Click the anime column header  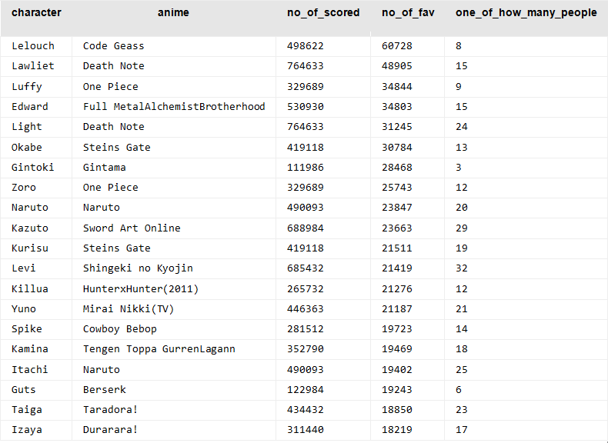tap(173, 13)
